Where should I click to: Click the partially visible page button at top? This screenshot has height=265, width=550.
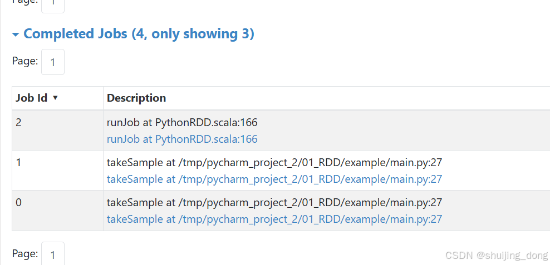53,4
